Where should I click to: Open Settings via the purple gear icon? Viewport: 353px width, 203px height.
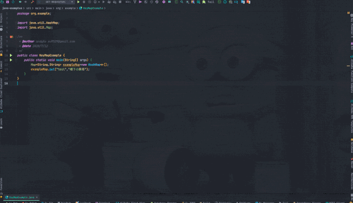pos(164,2)
